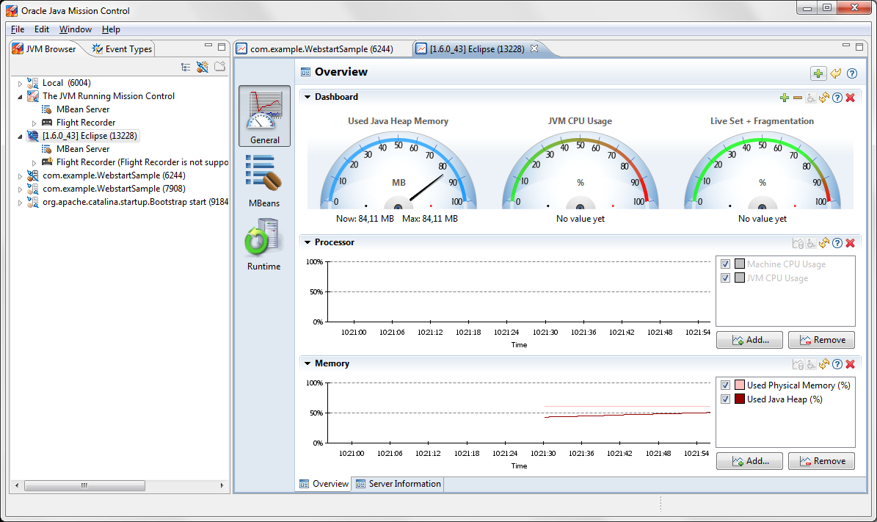Add a dial using Dashboard's green plus

pyautogui.click(x=785, y=98)
